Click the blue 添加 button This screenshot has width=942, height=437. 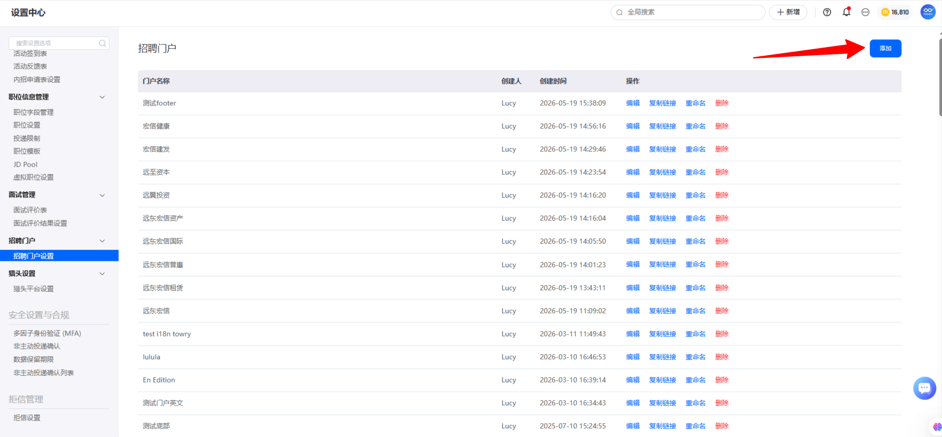(x=885, y=49)
